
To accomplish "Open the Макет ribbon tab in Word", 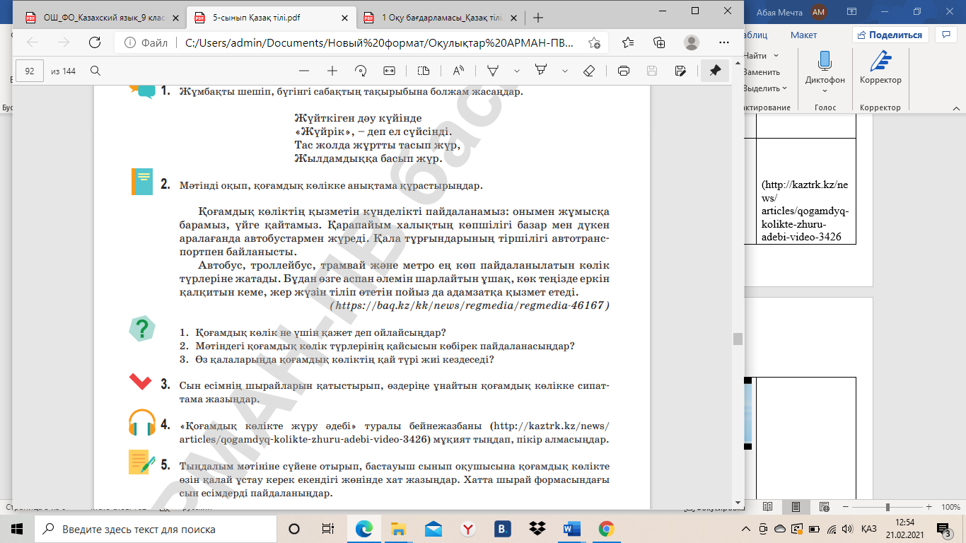I will point(803,35).
